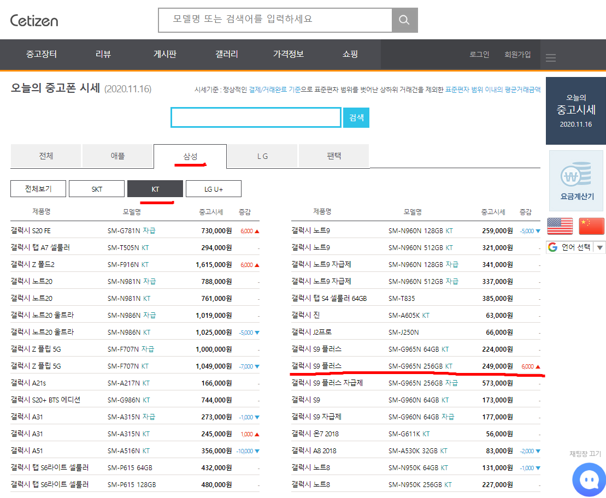Image resolution: width=606 pixels, height=498 pixels.
Task: Focus the blue-bordered price search field
Action: pyautogui.click(x=256, y=117)
